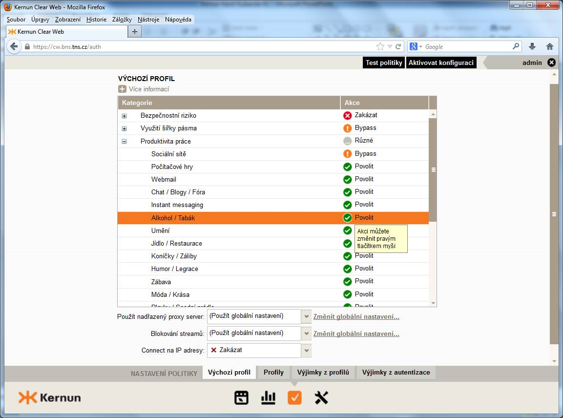Viewport: 563px width, 418px height.
Task: Click the Kernun logo at bottom left
Action: (x=49, y=397)
